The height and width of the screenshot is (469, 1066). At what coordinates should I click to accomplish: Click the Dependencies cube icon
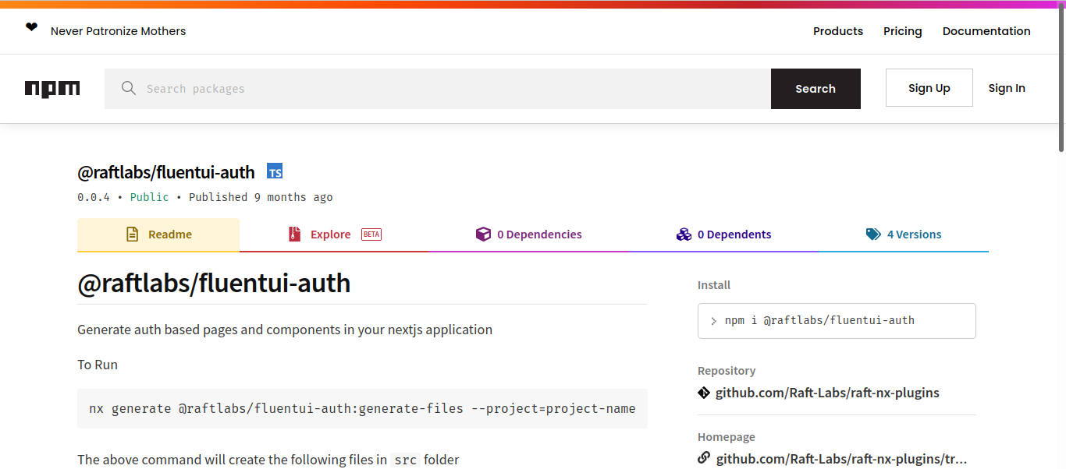[483, 235]
